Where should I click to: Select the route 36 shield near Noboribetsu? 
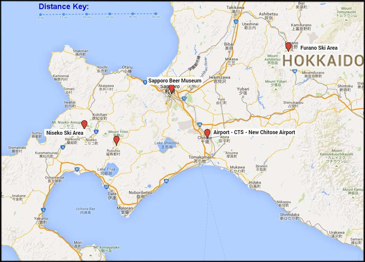(x=166, y=181)
